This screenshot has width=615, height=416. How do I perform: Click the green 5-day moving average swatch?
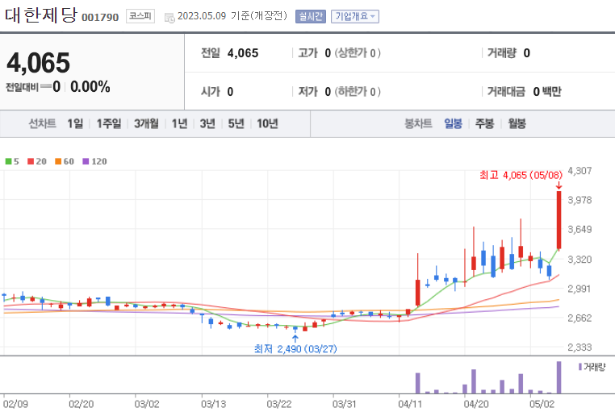8,161
